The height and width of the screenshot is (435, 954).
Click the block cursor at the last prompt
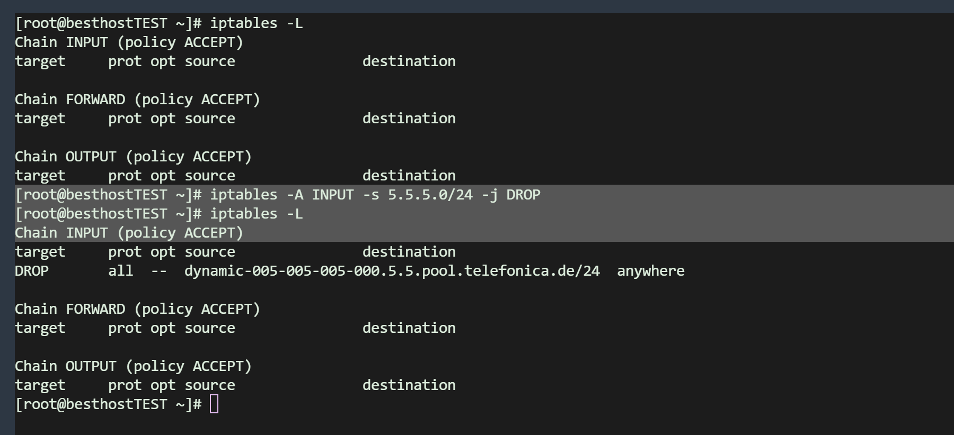[x=214, y=404]
